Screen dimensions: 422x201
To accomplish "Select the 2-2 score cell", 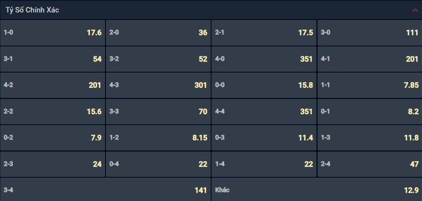I will point(52,112).
